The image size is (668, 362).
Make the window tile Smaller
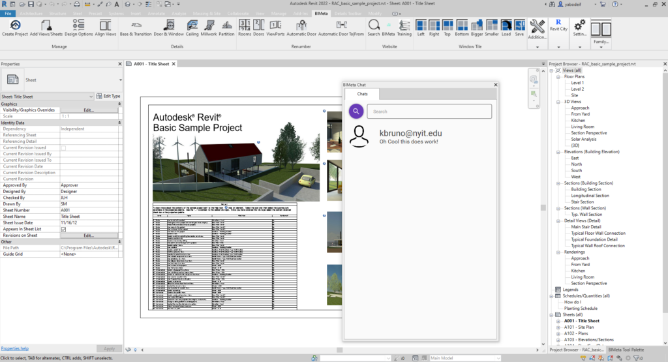(x=492, y=27)
